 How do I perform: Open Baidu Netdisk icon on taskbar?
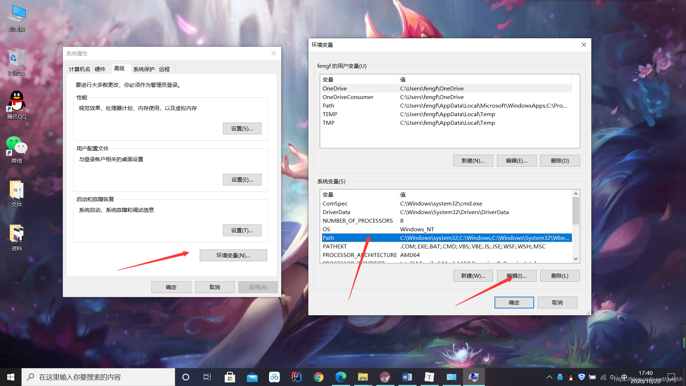pos(274,377)
